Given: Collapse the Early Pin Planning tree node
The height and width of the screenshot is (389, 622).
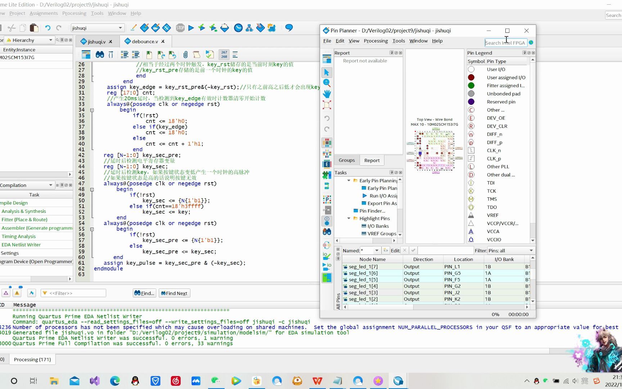Looking at the screenshot, I should click(349, 180).
